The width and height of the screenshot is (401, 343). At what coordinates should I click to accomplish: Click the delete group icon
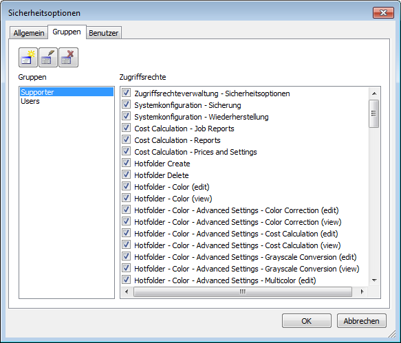click(68, 57)
